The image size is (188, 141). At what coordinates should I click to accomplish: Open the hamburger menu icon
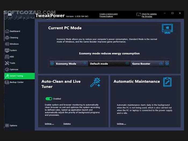click(10, 15)
